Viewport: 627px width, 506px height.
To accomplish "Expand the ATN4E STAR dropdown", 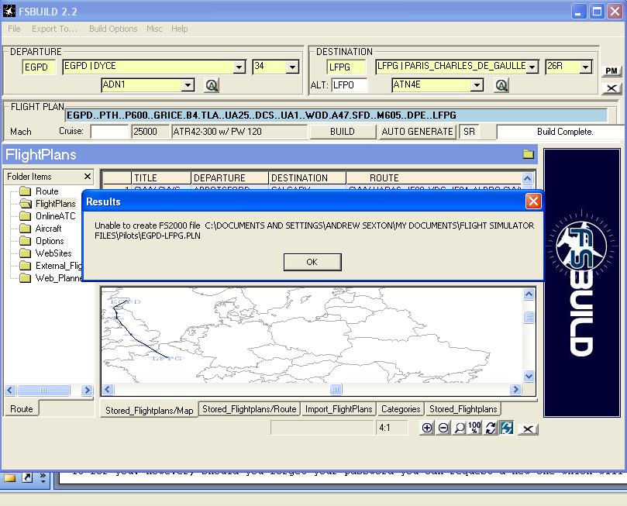I will click(477, 85).
